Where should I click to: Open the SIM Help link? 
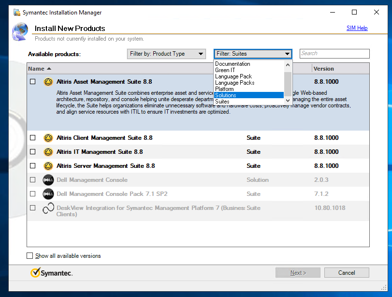coord(357,28)
